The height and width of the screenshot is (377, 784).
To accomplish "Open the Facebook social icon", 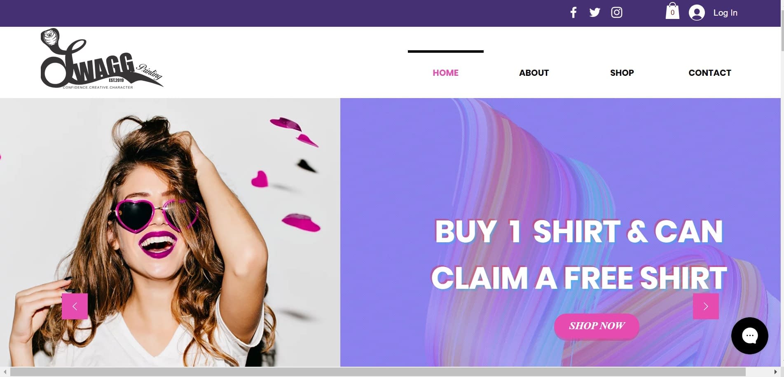I will [x=573, y=12].
